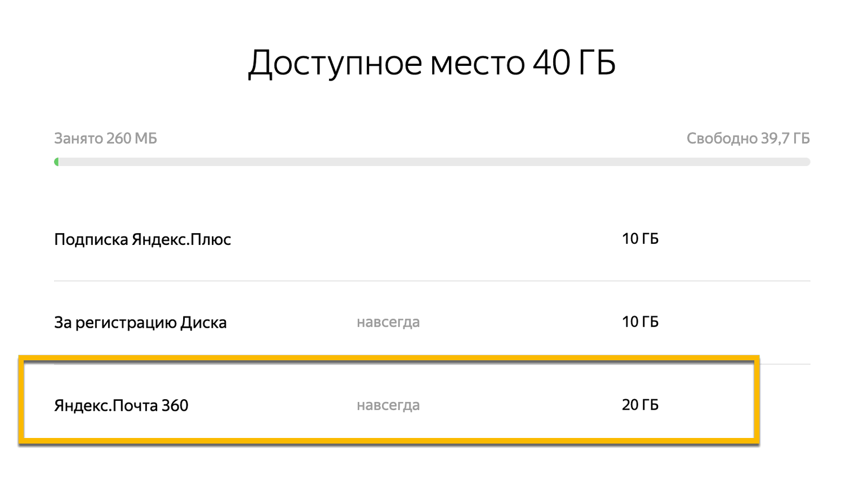Click the Занято 260 МБ label

(105, 138)
